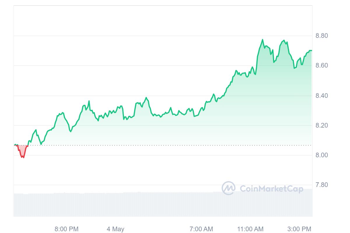Click the red dip segment of the line
Viewport: 350px width, 233px height.
click(x=22, y=156)
